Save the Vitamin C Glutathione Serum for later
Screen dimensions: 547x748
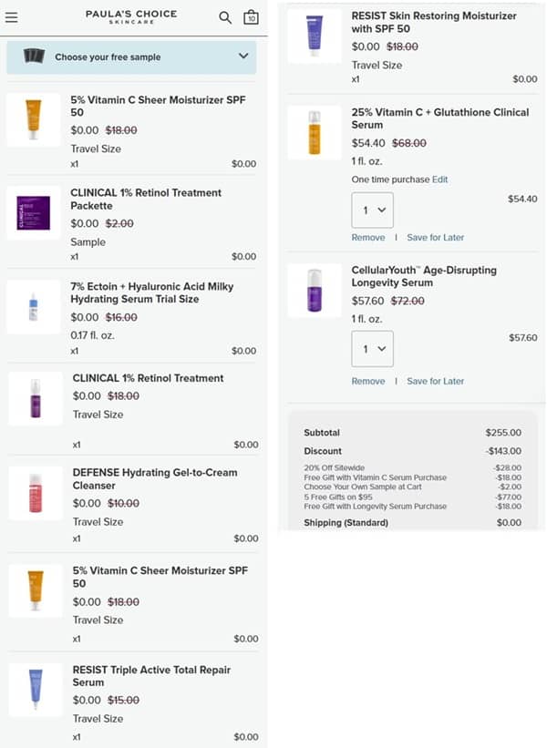click(435, 238)
